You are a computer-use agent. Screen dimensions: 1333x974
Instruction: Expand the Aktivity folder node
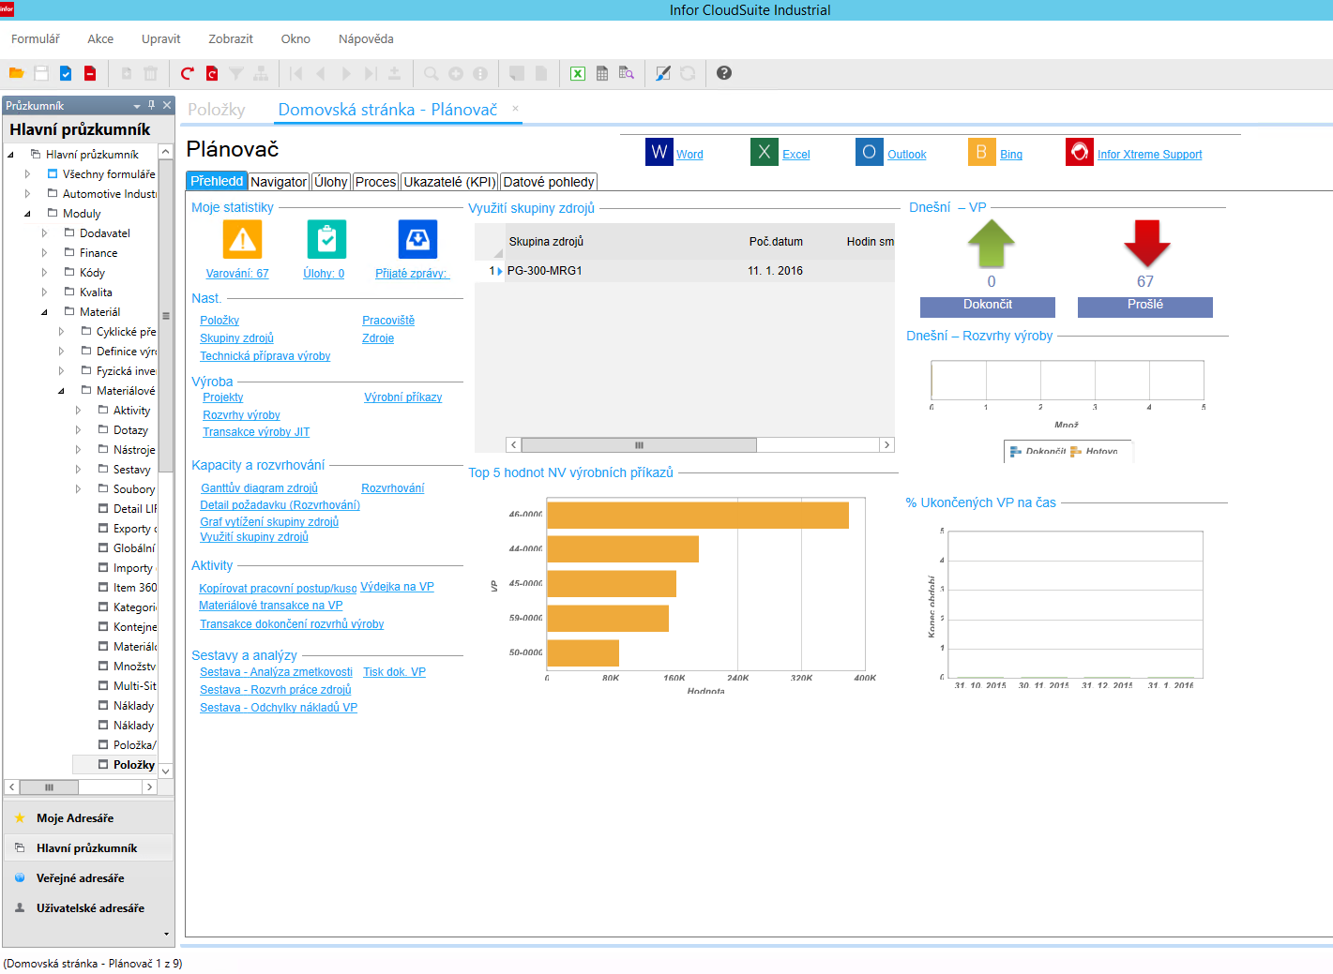(78, 411)
